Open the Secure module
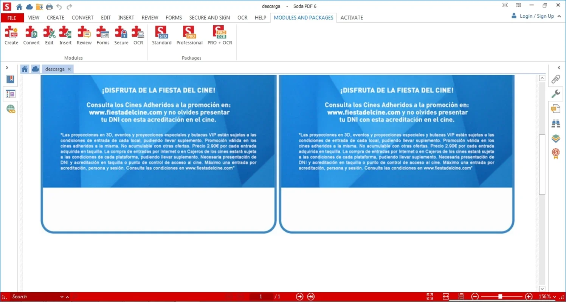This screenshot has height=302, width=566. [121, 35]
